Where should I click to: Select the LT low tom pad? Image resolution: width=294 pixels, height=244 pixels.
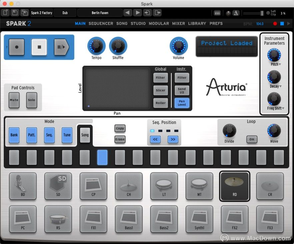click(x=164, y=186)
